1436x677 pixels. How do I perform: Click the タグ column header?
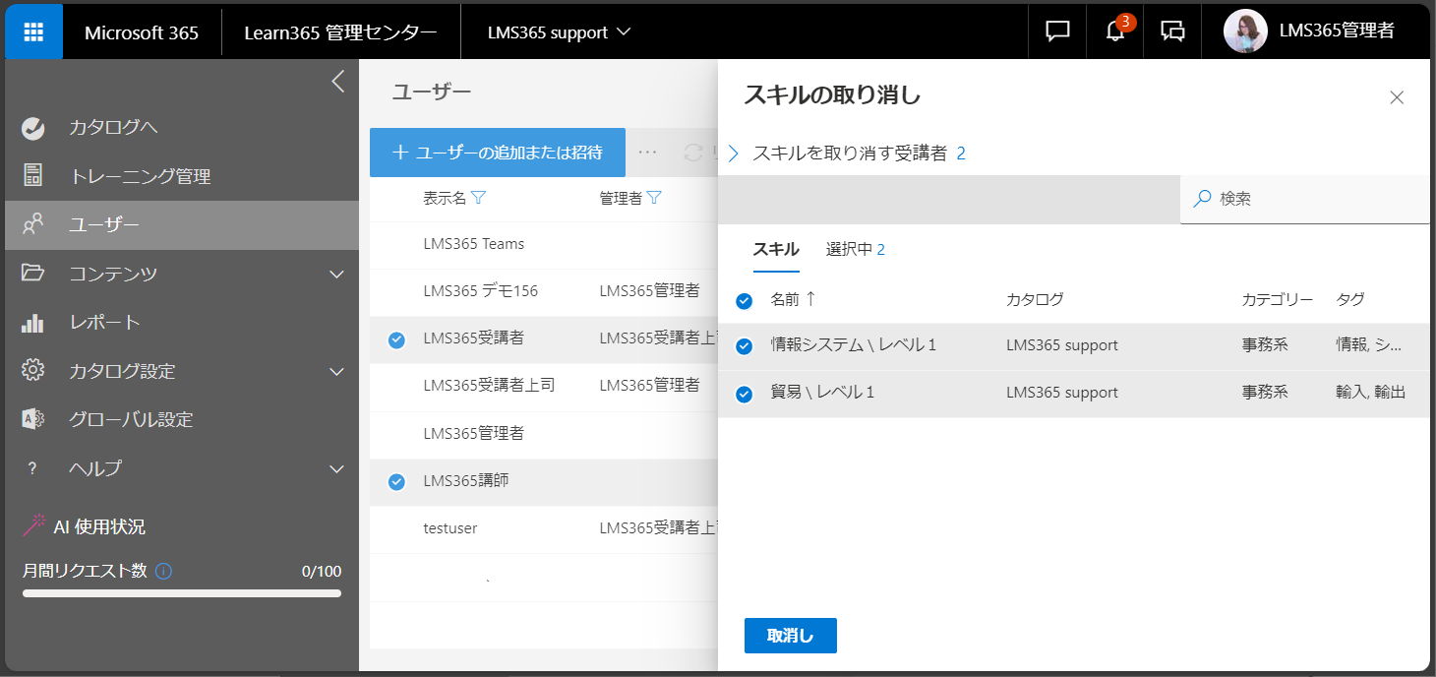pyautogui.click(x=1350, y=299)
